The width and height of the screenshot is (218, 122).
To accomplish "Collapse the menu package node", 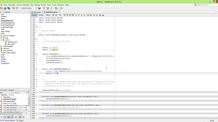I will point(1,40).
